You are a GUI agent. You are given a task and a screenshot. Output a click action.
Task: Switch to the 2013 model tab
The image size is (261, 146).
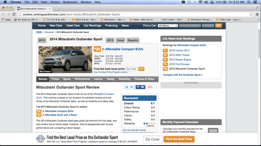(x=110, y=40)
